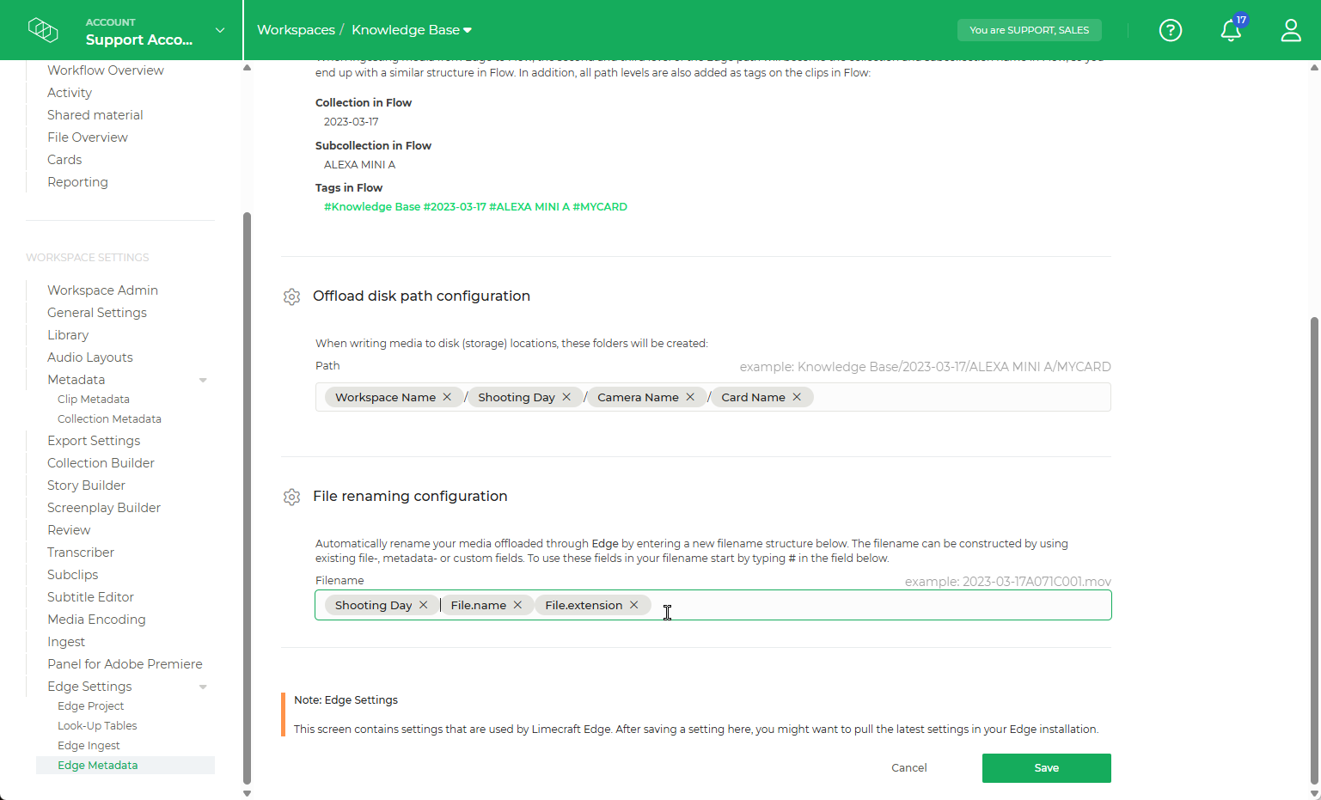Click the gear beside Offload disk path configuration
Image resolution: width=1321 pixels, height=800 pixels.
291,296
